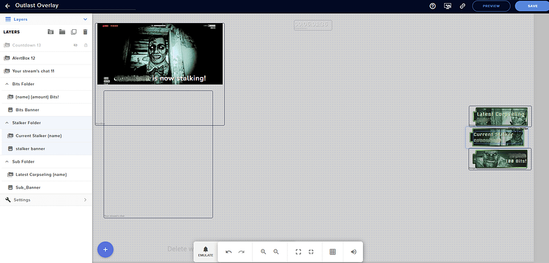Delete the selected layer with trash icon
Image resolution: width=549 pixels, height=263 pixels.
pyautogui.click(x=85, y=32)
